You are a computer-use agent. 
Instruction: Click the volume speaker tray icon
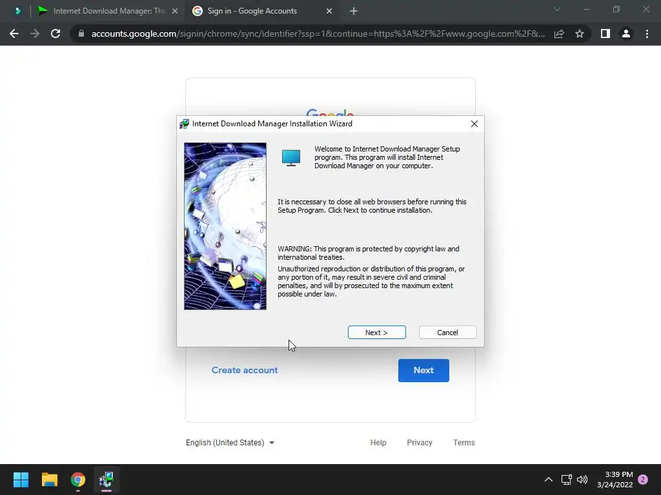point(582,480)
